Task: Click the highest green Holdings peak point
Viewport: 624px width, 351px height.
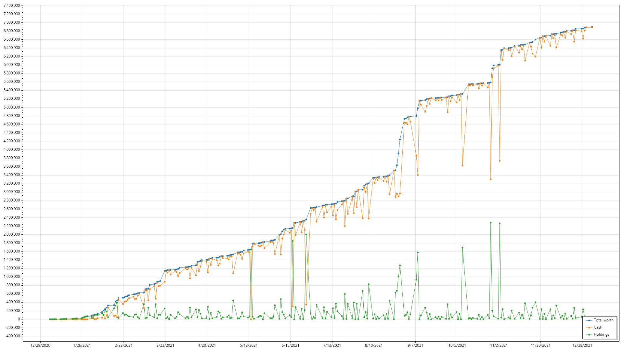Action: tap(491, 223)
